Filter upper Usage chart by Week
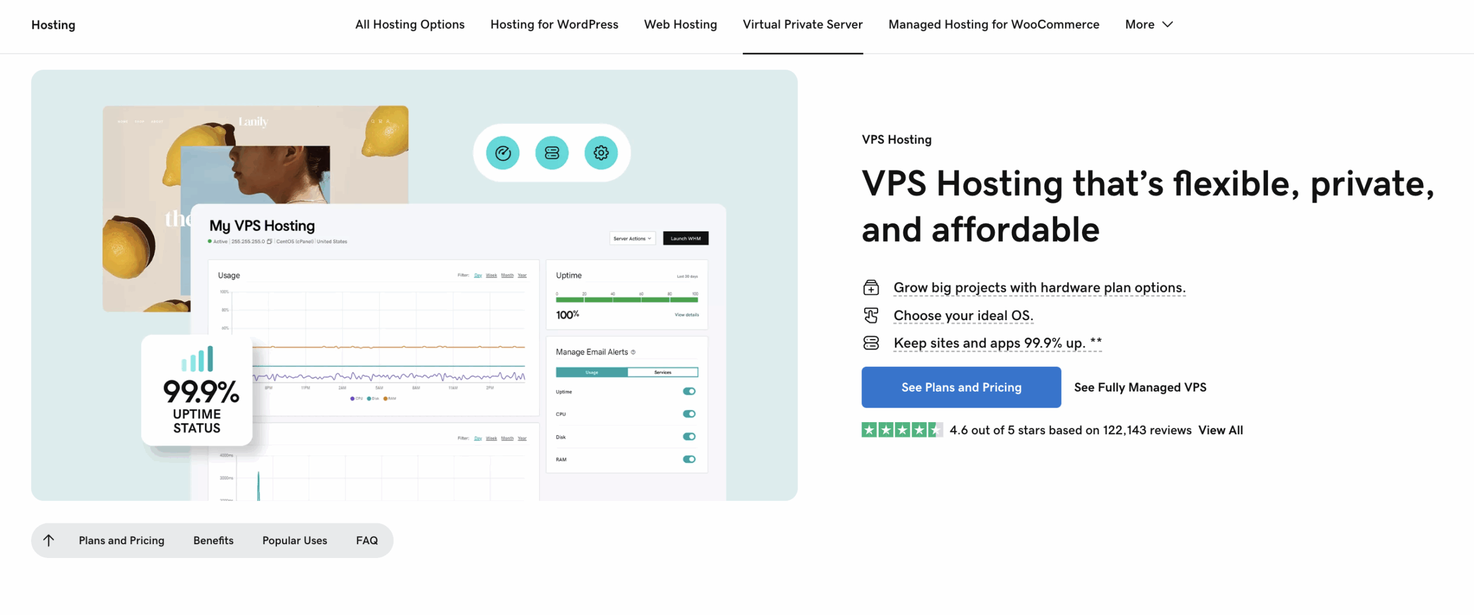Screen dimensions: 1474x615 pyautogui.click(x=491, y=275)
